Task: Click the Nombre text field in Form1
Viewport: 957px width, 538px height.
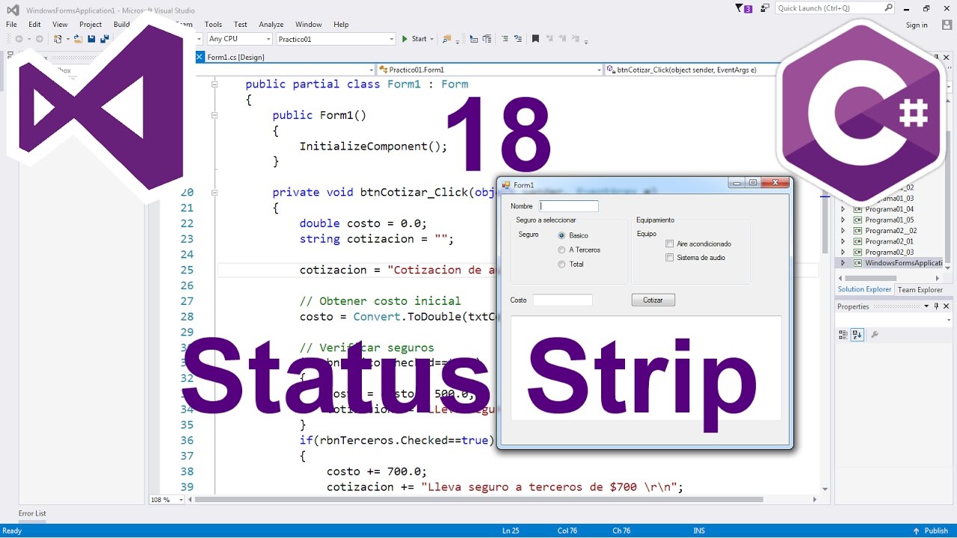Action: (x=569, y=206)
